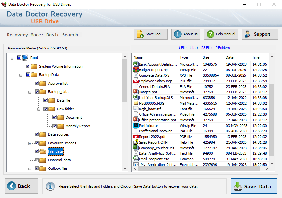Select the Monthly Report folder
Viewport: 282px width, 198px height.
click(78, 126)
